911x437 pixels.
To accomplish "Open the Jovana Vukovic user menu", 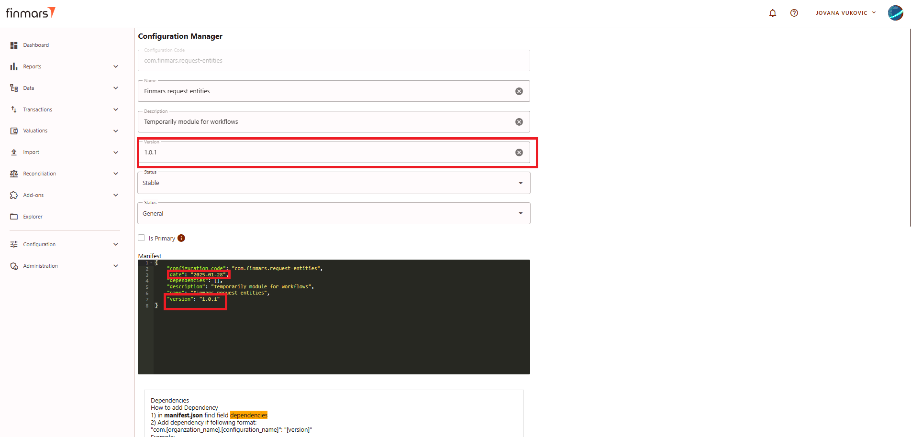I will point(846,13).
